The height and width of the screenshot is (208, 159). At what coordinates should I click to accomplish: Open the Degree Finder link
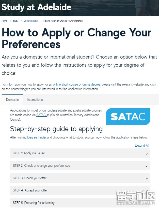pos(37,137)
